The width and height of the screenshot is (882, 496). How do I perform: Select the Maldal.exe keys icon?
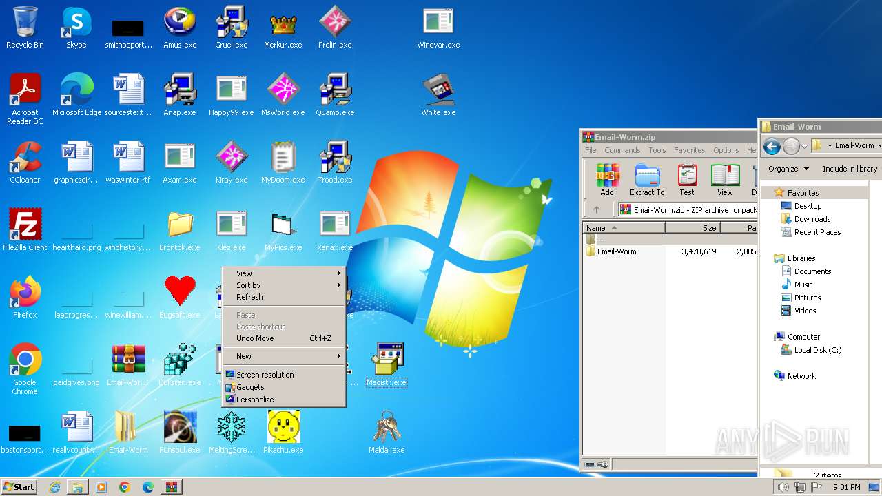pyautogui.click(x=387, y=433)
